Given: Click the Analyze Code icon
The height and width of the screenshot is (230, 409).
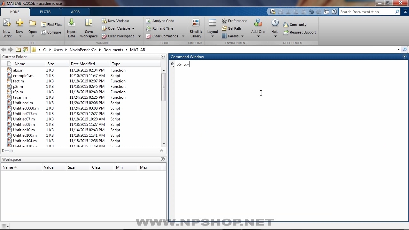Looking at the screenshot, I should click(149, 21).
